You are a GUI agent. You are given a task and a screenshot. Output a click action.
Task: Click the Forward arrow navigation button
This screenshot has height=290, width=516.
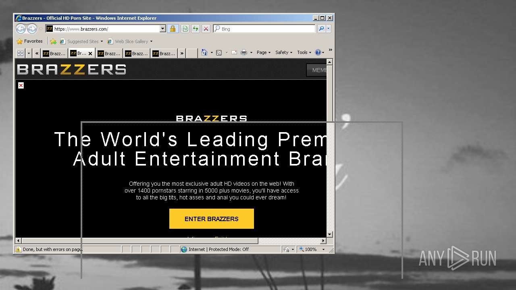[32, 29]
